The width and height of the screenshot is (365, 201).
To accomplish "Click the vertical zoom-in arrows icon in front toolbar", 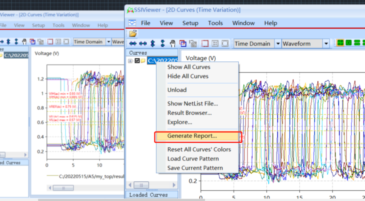I will [x=163, y=44].
